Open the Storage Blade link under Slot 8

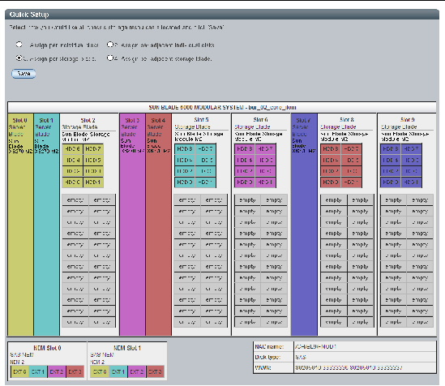click(x=338, y=127)
